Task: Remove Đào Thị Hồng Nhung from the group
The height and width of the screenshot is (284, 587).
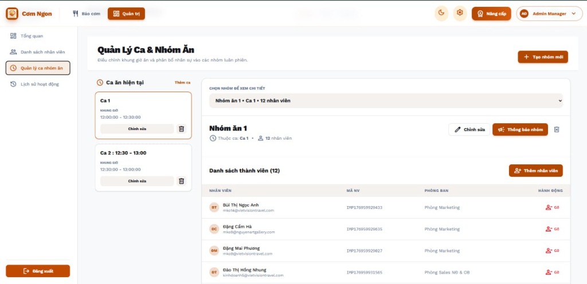Action: 552,272
